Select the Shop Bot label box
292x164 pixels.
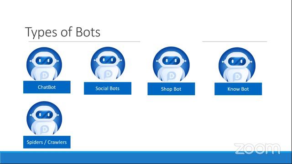coord(171,89)
